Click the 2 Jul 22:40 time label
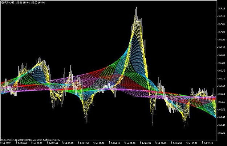 click(x=52, y=143)
